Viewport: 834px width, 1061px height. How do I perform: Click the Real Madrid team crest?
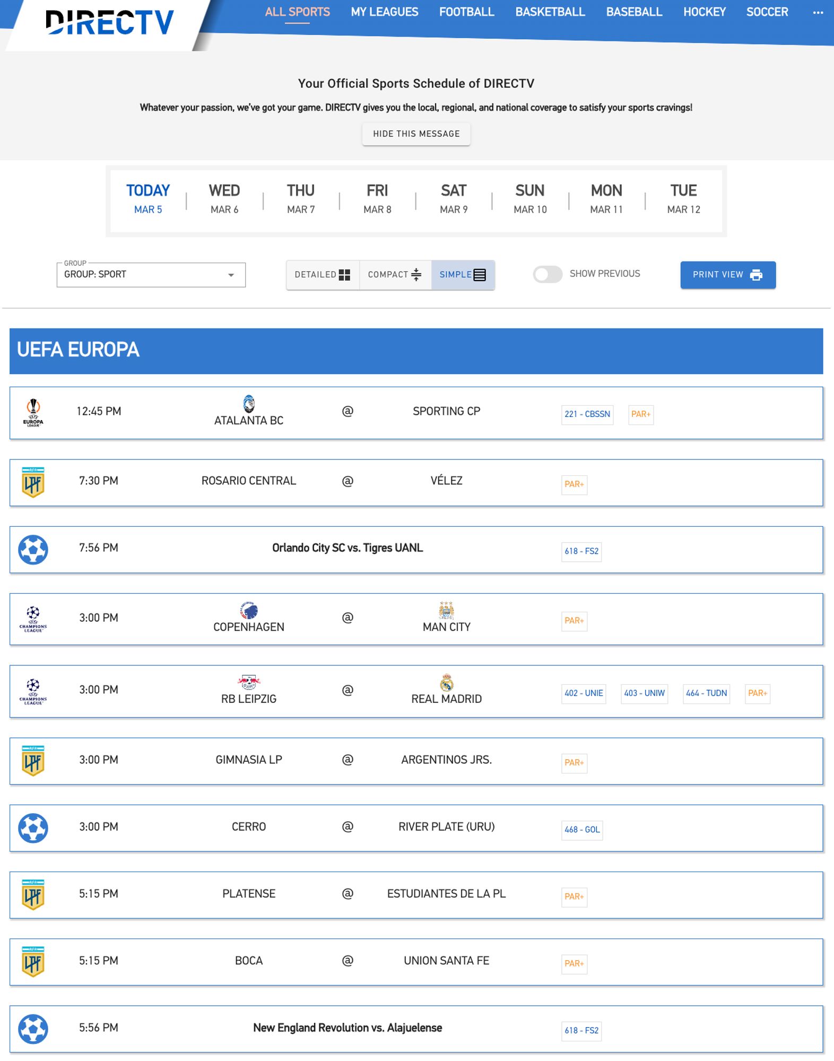click(x=447, y=682)
